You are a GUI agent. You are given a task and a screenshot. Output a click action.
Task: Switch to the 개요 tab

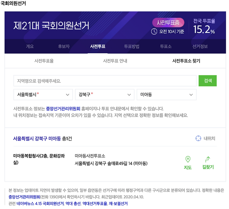(30, 47)
